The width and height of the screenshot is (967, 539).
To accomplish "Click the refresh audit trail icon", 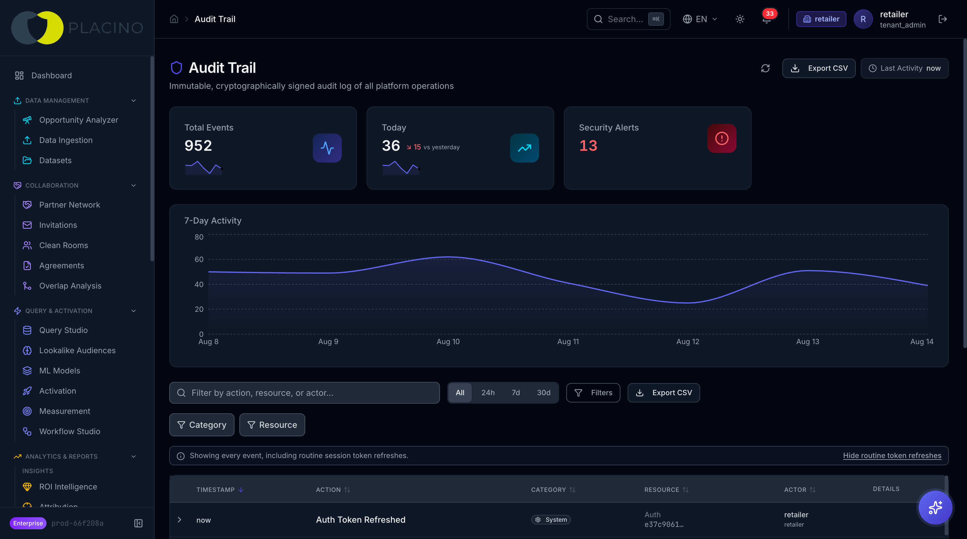I will coord(765,68).
